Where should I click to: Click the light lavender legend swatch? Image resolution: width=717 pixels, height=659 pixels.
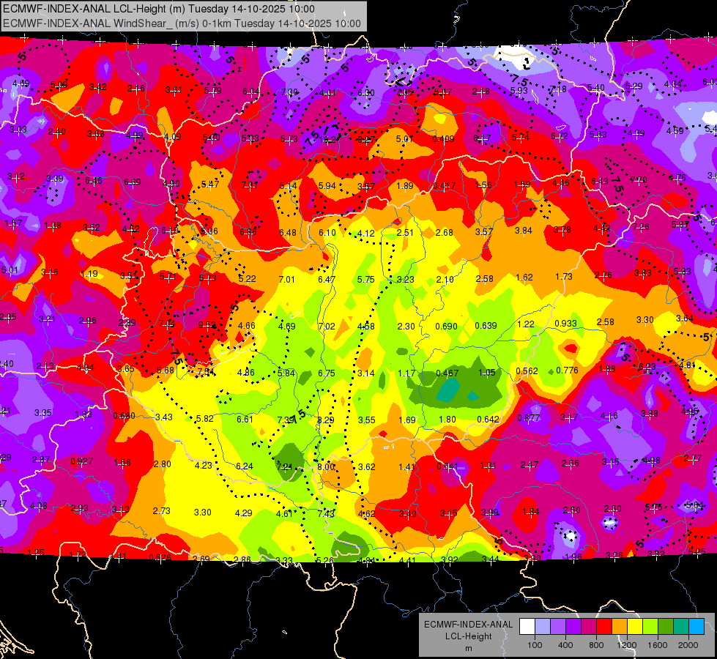coord(543,627)
